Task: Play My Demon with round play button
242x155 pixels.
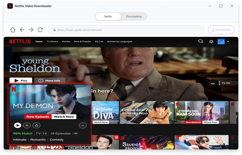Action: pos(18,125)
